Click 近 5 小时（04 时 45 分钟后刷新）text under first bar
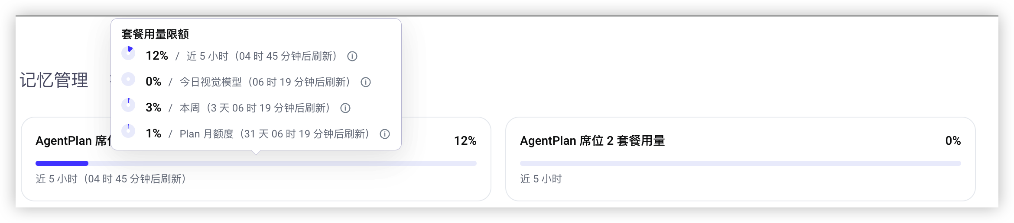Viewport: 1014px width, 223px height. point(111,179)
